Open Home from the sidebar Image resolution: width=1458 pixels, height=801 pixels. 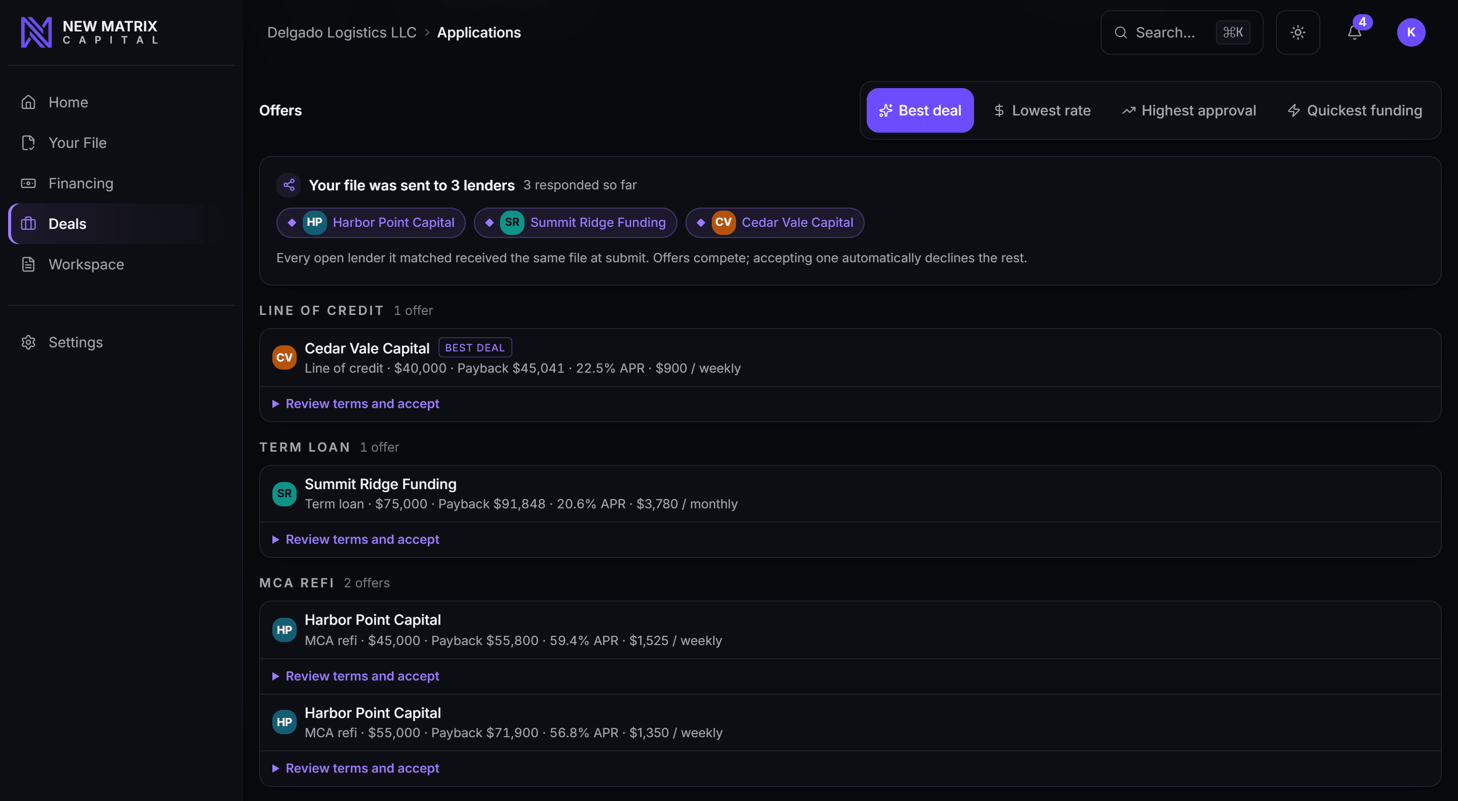tap(121, 102)
